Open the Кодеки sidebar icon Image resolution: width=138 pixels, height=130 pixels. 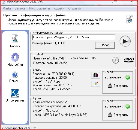coord(15,39)
